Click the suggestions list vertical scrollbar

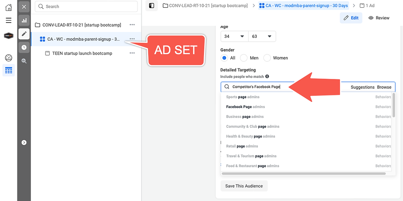(x=393, y=106)
